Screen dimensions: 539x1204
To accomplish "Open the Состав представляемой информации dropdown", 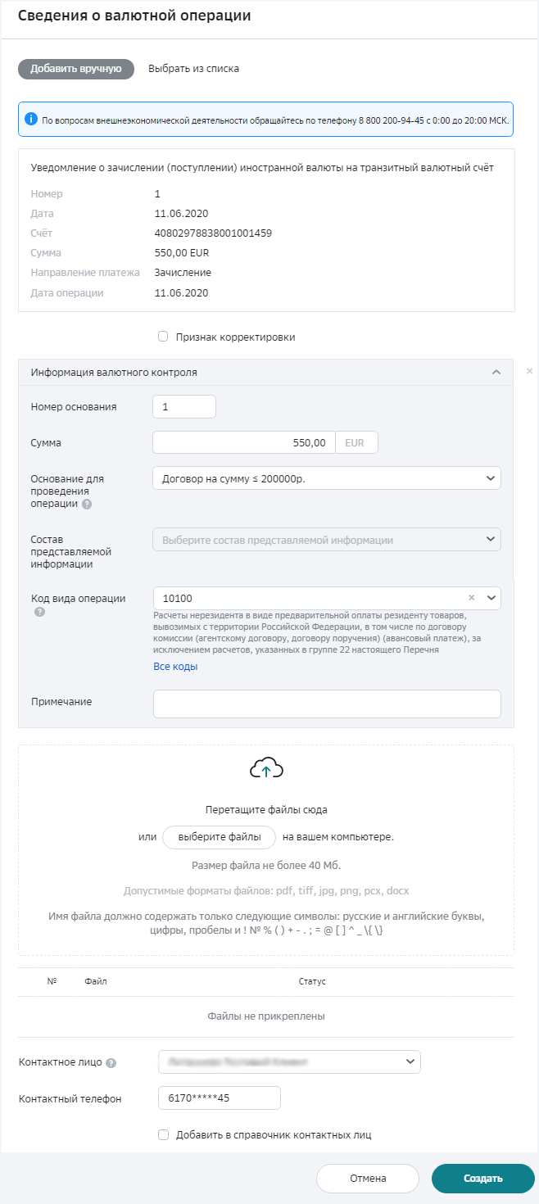I will coord(326,540).
